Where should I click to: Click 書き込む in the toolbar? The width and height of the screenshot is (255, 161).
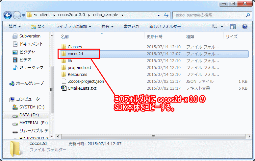pos(132,27)
